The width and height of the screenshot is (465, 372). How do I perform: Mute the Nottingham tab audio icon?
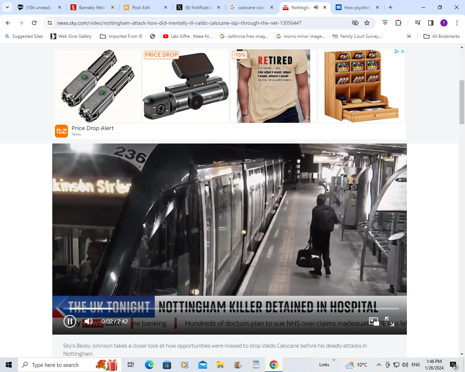coord(316,7)
